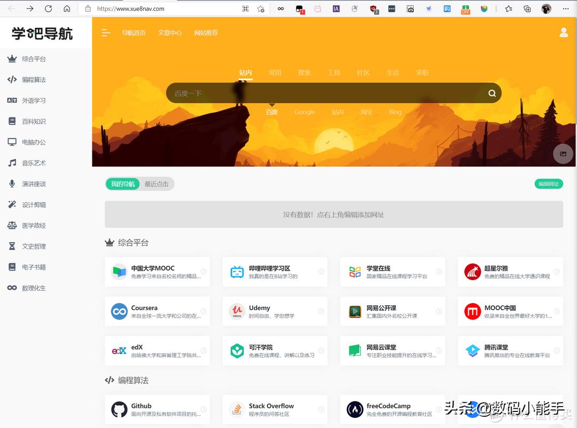This screenshot has height=428, width=577.
Task: Switch to 工具 search tab
Action: pyautogui.click(x=334, y=73)
